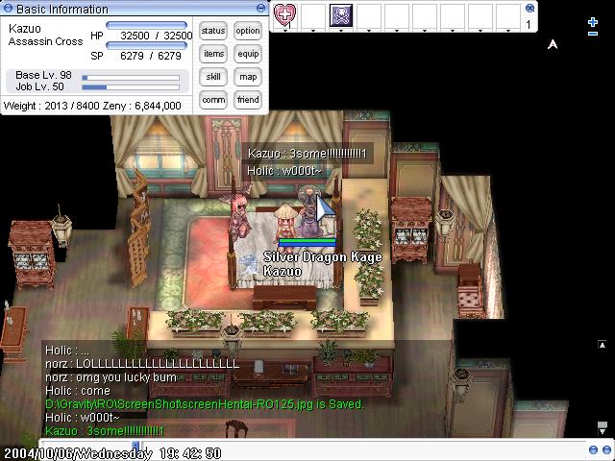Zoom in minimap with plus icon
Image resolution: width=615 pixels, height=461 pixels.
tap(593, 22)
